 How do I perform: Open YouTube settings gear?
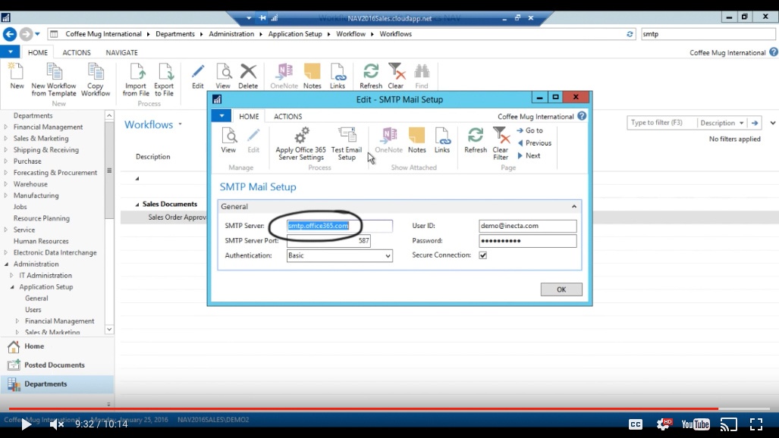[x=664, y=424]
